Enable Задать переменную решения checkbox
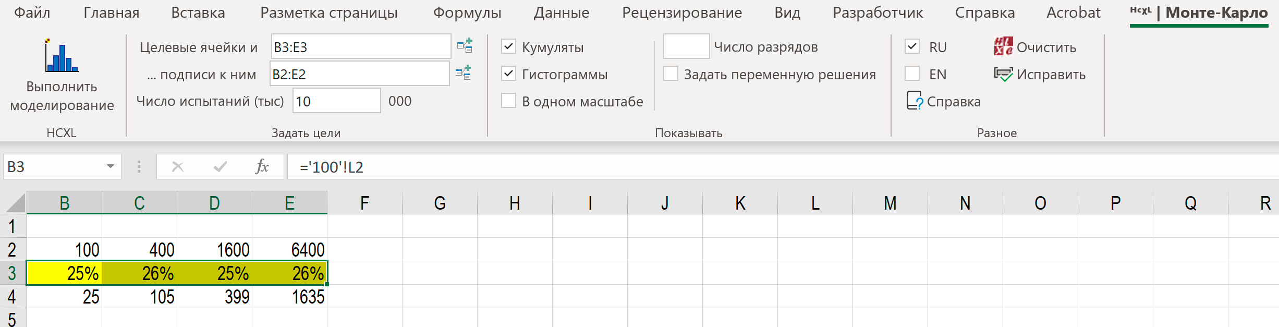This screenshot has height=327, width=1279. tap(671, 74)
